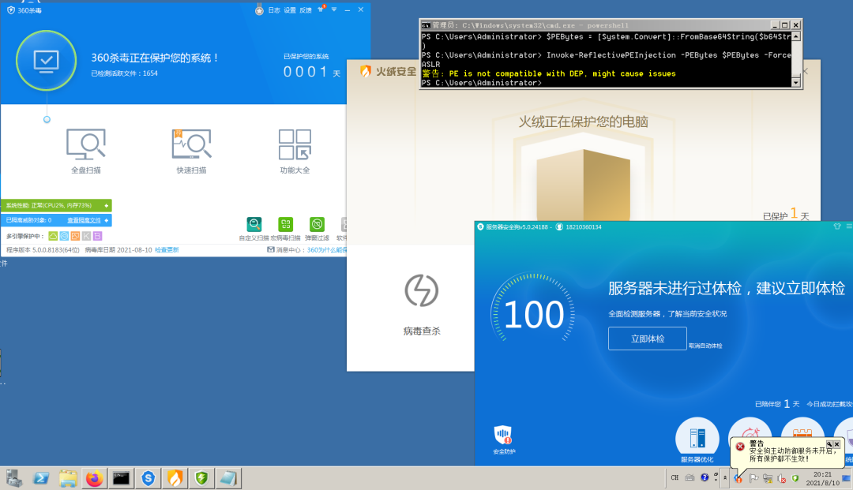Open Firefox from the taskbar
Screen dimensions: 853x490
point(95,479)
